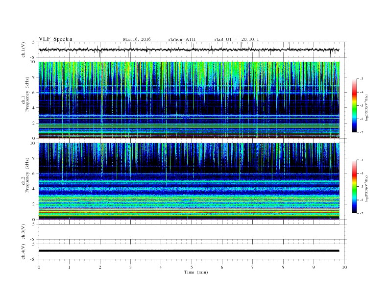This screenshot has width=388, height=300.
Task: Click the ch.1 spectrogram panel
Action: pos(189,100)
